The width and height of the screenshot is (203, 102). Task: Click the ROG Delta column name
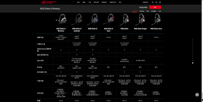tap(124, 29)
